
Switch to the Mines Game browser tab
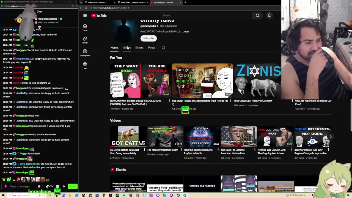[133, 2]
